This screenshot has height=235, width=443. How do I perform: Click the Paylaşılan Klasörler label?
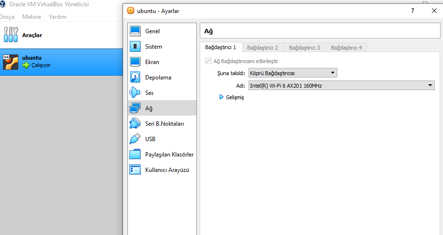pos(169,155)
